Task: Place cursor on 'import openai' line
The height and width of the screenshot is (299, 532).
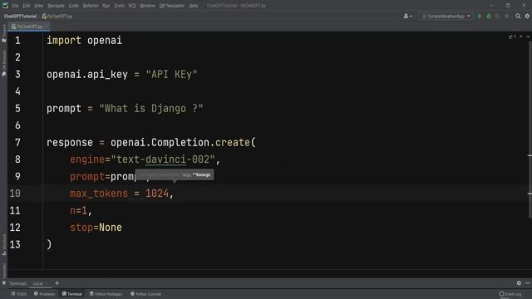Action: pos(84,41)
